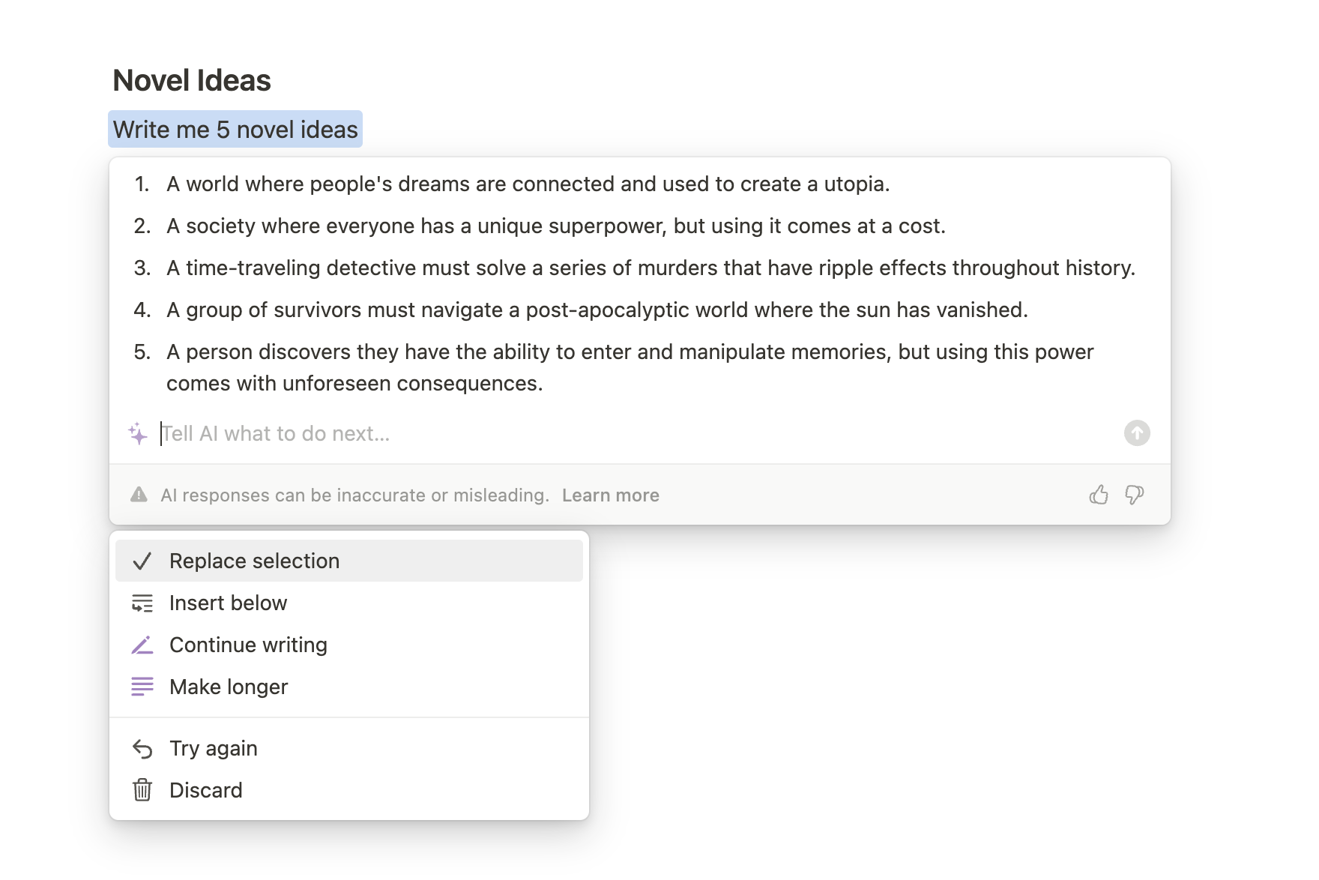Click the Continue writing pencil icon

tap(142, 645)
